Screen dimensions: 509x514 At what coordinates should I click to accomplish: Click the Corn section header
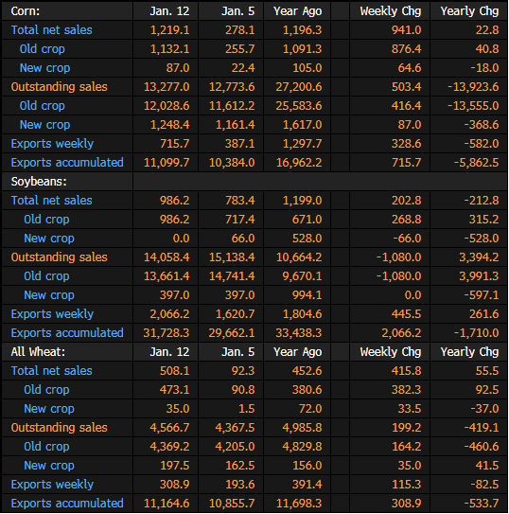[x=26, y=11]
